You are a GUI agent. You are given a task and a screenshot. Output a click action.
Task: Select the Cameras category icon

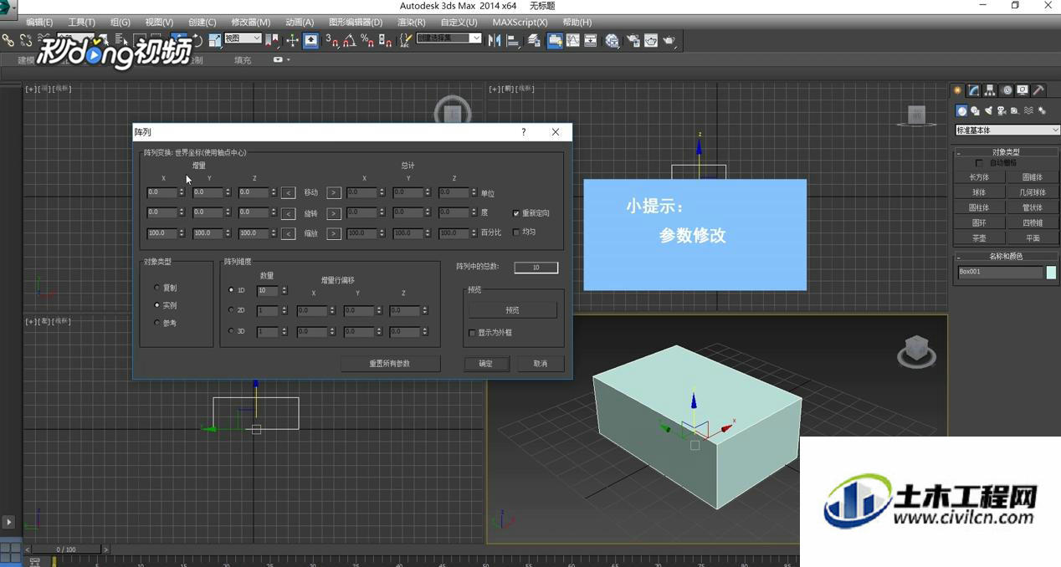1002,110
